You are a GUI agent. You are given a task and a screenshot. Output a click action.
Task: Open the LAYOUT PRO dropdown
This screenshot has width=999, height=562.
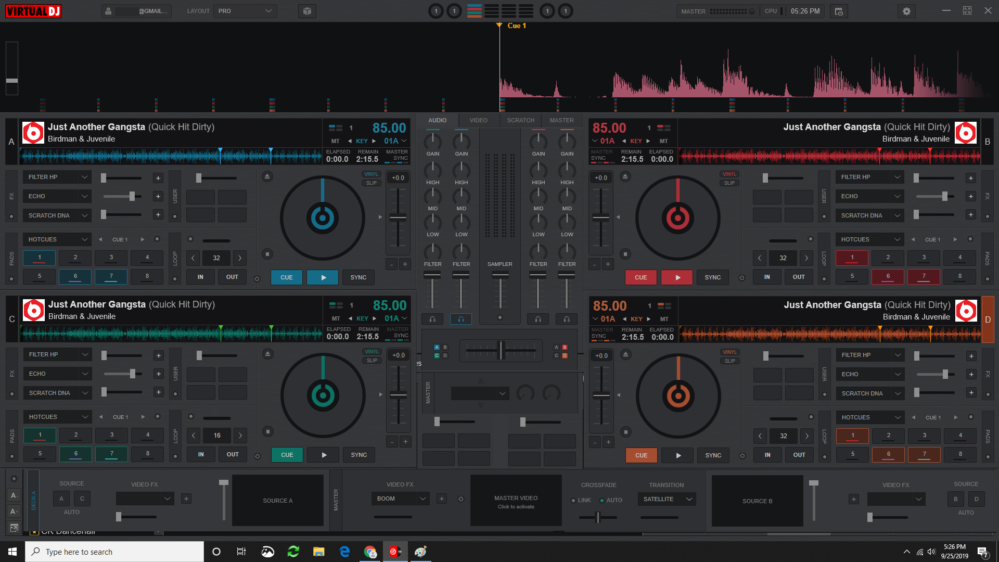coord(245,11)
